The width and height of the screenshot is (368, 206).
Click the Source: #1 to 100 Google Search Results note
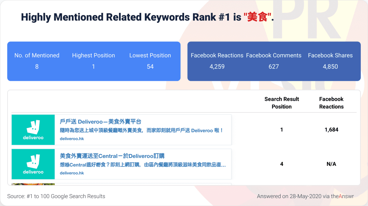coord(56,196)
